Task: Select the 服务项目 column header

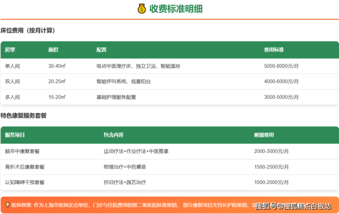Action: tap(15, 135)
